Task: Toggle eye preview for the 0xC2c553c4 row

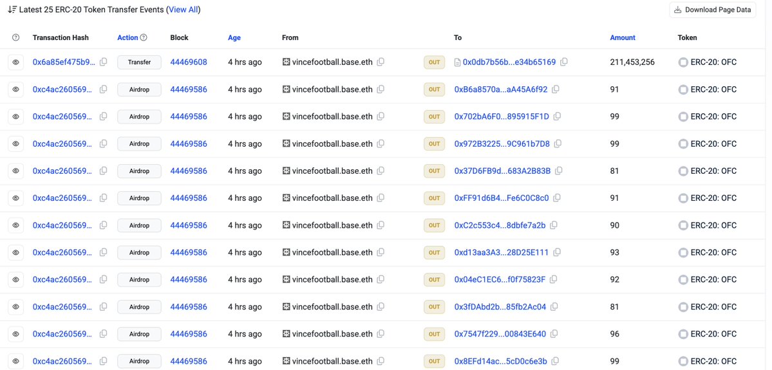Action: pos(15,225)
